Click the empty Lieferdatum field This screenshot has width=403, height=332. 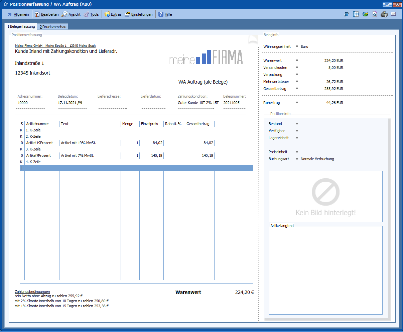click(153, 103)
